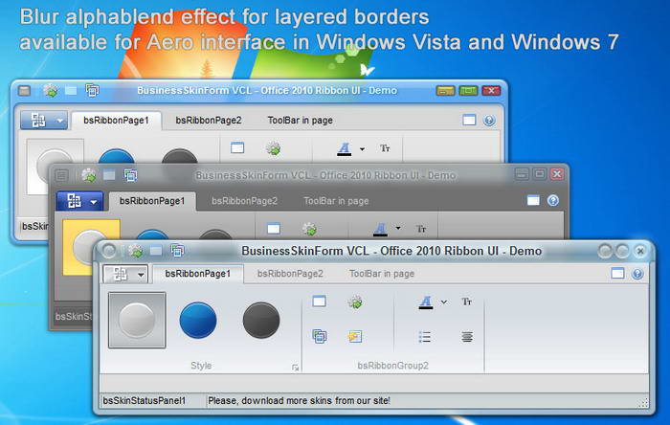The image size is (670, 425).
Task: Select bsRibbonPage1 tab in blue back window
Action: (x=116, y=121)
